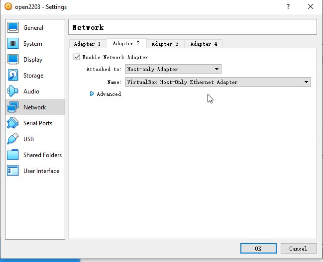Click the System chip icon
This screenshot has width=323, height=262.
point(13,43)
